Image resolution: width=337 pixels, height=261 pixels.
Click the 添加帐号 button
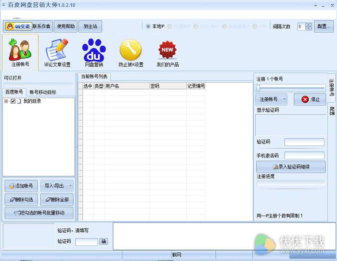pos(21,186)
